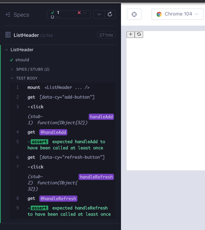Open the selector playground crosshair icon
Image resolution: width=205 pixels, height=230 pixels.
(134, 14)
